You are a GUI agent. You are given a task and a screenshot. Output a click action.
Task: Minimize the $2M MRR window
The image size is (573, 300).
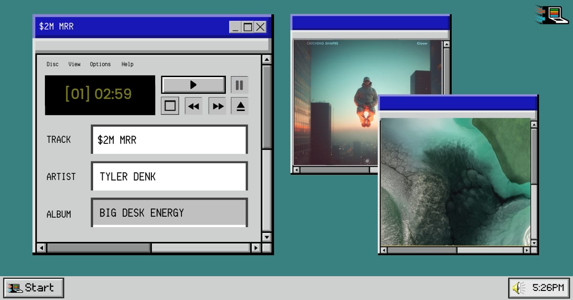click(235, 27)
